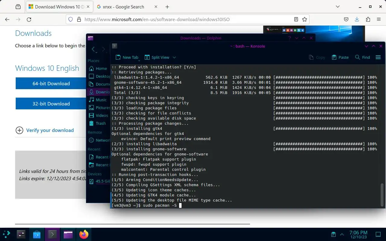Click Dolphin file manager in taskbar
386x241 pixels.
68,234
